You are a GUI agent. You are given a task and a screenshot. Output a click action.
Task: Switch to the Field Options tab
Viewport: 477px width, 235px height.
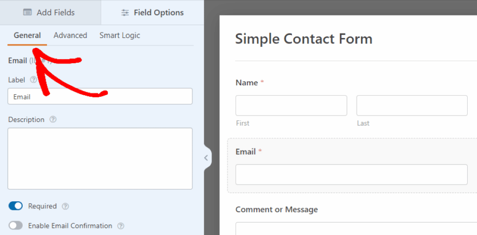click(x=153, y=13)
